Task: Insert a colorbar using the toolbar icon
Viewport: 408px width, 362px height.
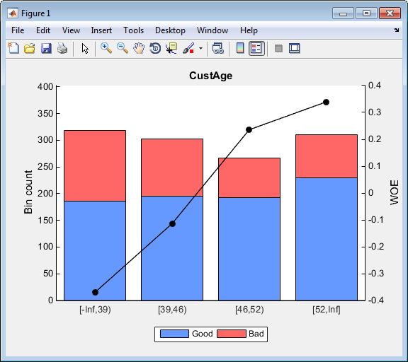Action: coord(240,48)
